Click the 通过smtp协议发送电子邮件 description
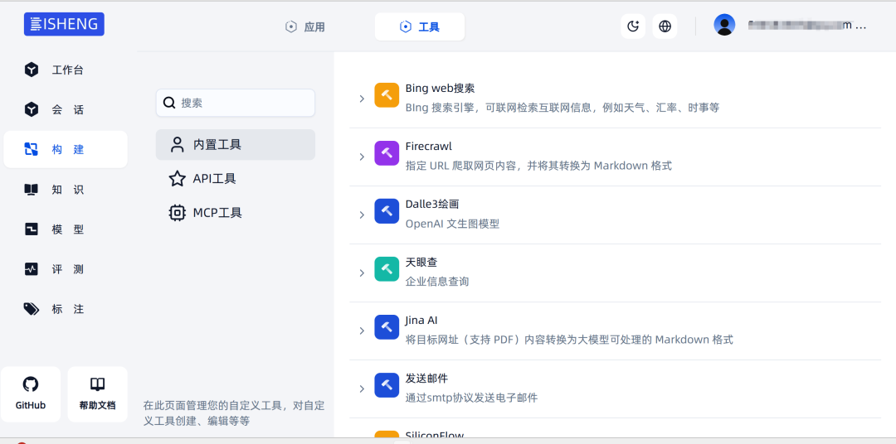Viewport: 896px width, 444px height. coord(471,398)
